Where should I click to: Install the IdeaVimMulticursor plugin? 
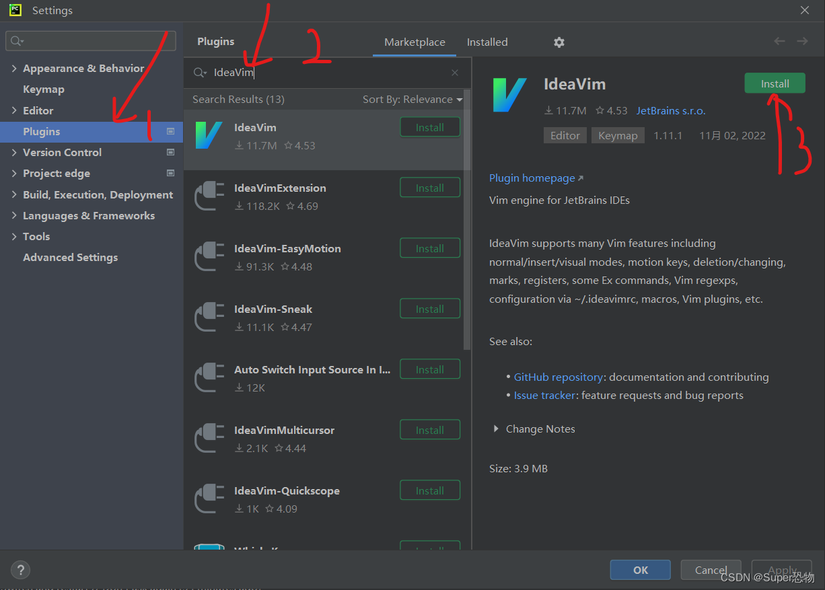pos(430,430)
